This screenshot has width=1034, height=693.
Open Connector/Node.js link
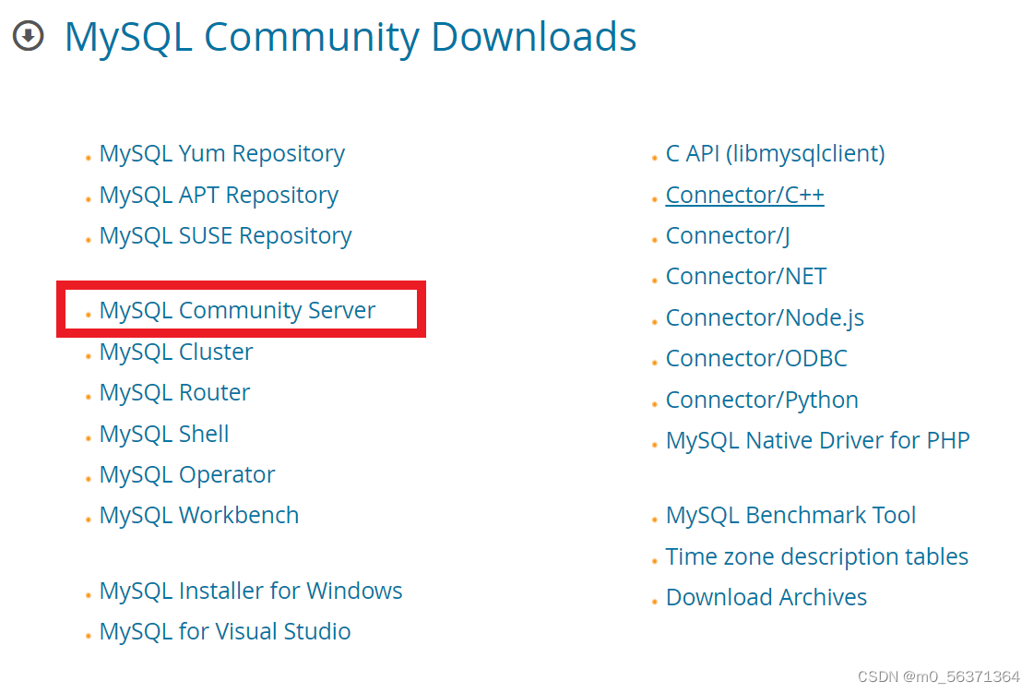pos(765,318)
